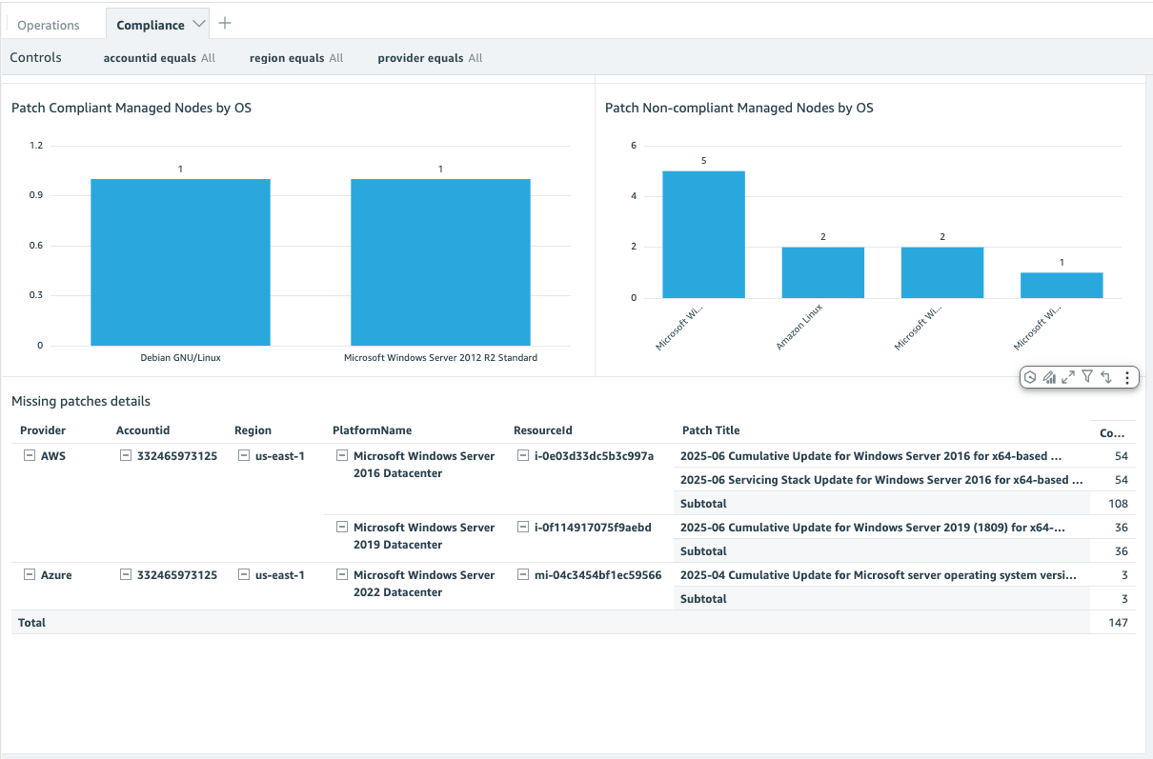This screenshot has height=759, width=1153.
Task: Select the Amazon Linux bar in the chart
Action: [x=822, y=271]
